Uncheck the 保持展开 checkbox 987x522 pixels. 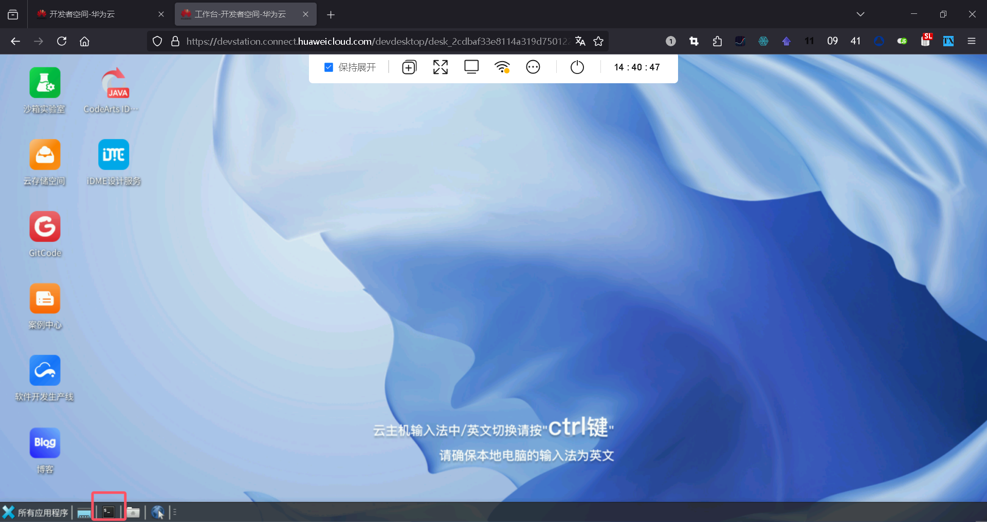click(328, 67)
